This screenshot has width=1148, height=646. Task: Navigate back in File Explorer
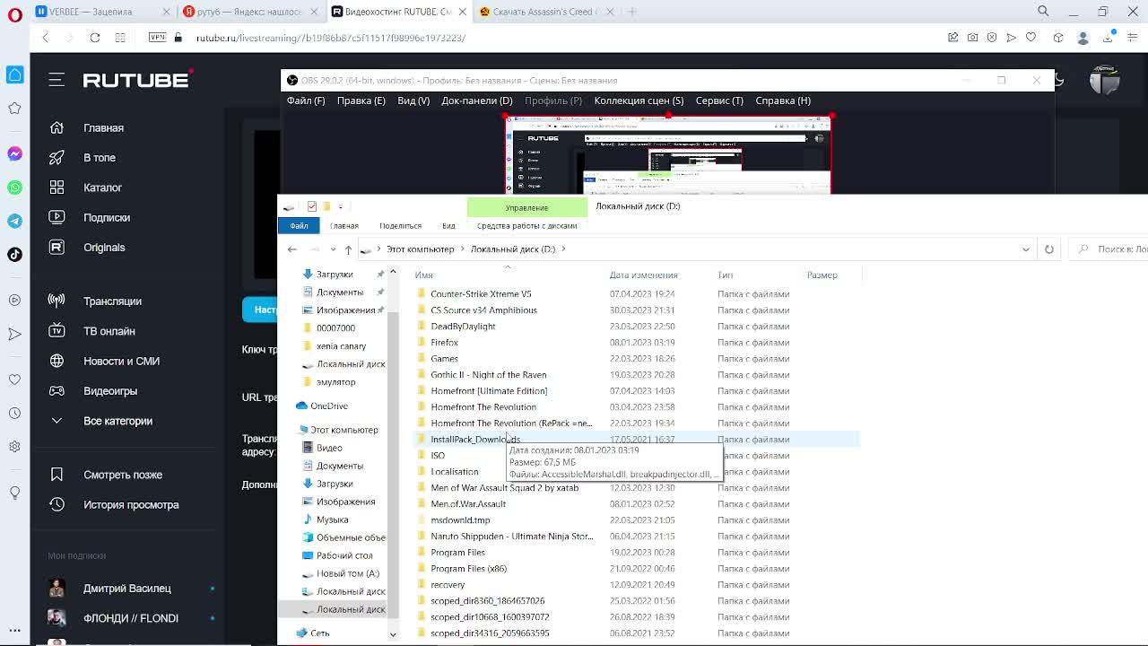292,249
